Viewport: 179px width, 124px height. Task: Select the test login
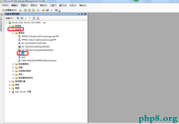(24, 57)
